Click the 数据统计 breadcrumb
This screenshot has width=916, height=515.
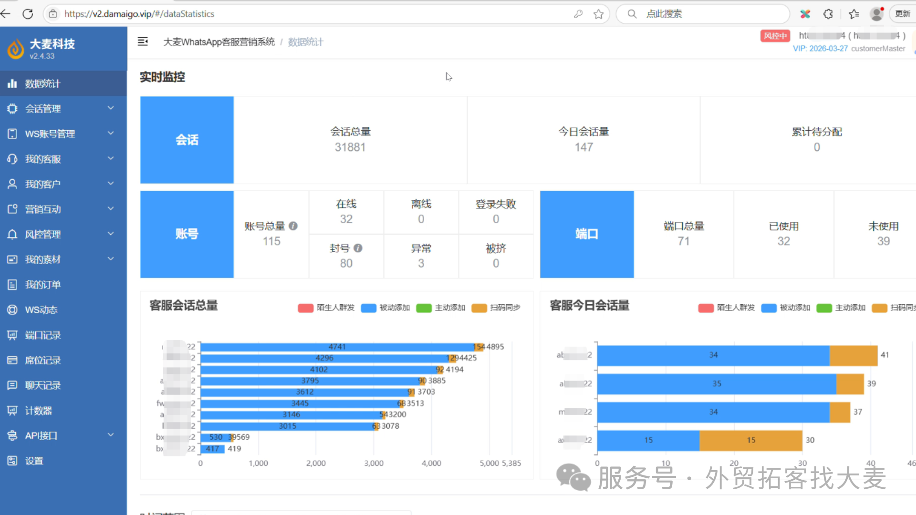click(x=305, y=42)
